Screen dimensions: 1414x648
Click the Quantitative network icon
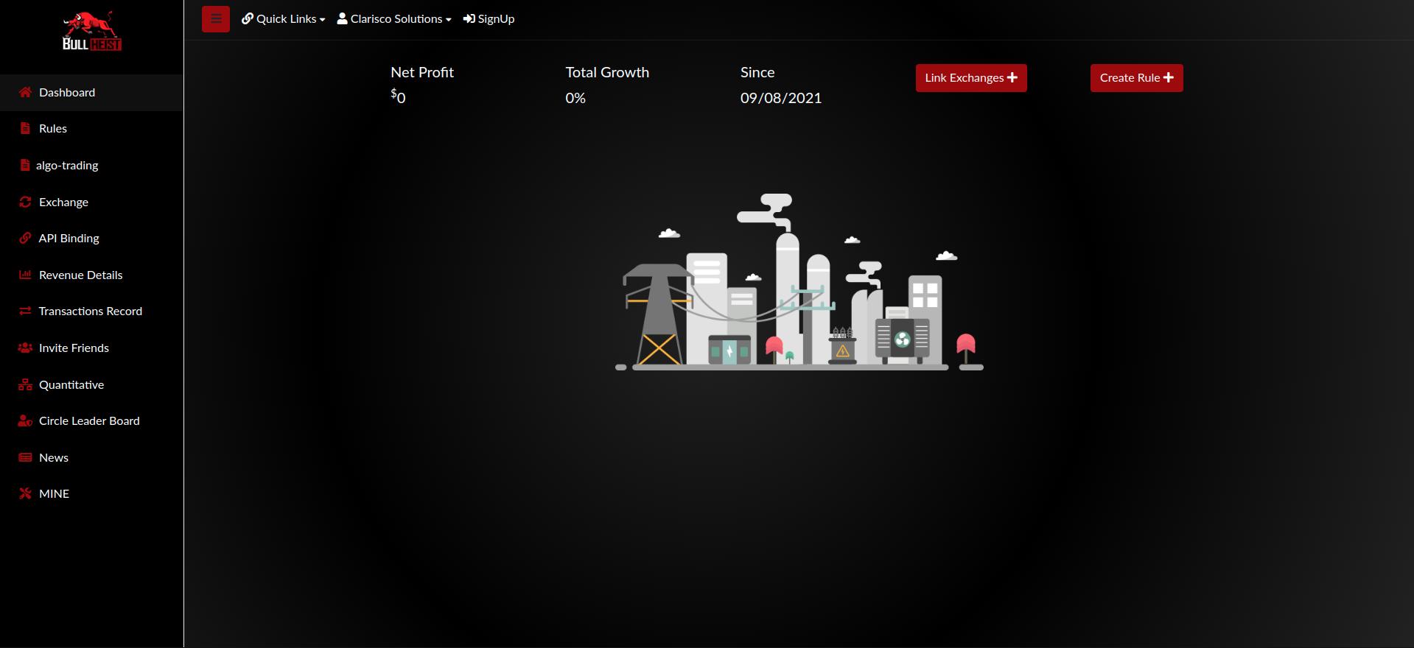click(x=25, y=384)
